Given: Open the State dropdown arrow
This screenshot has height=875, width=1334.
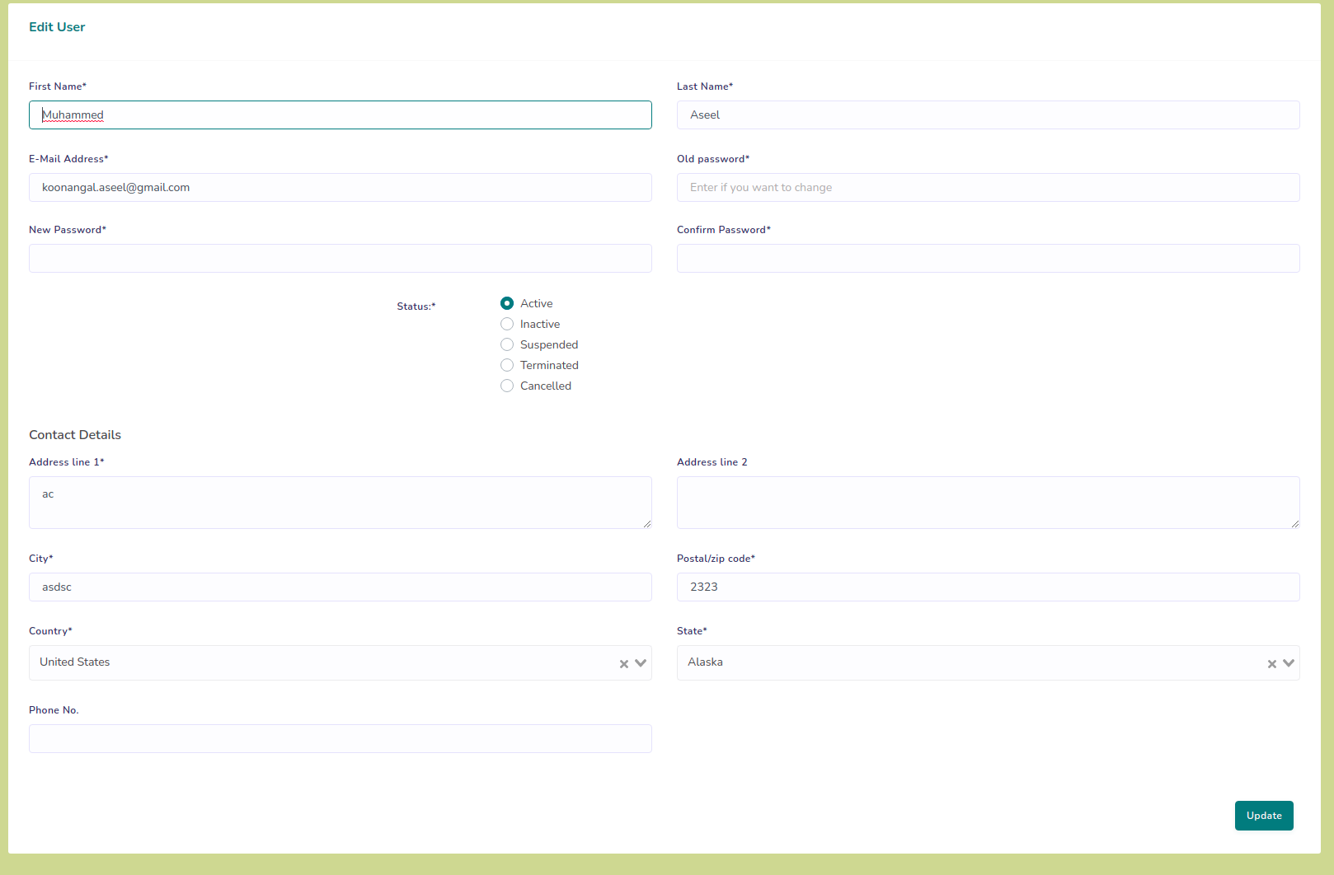Looking at the screenshot, I should (x=1289, y=663).
